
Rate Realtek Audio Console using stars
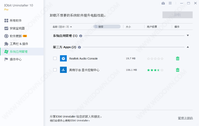click(x=155, y=59)
